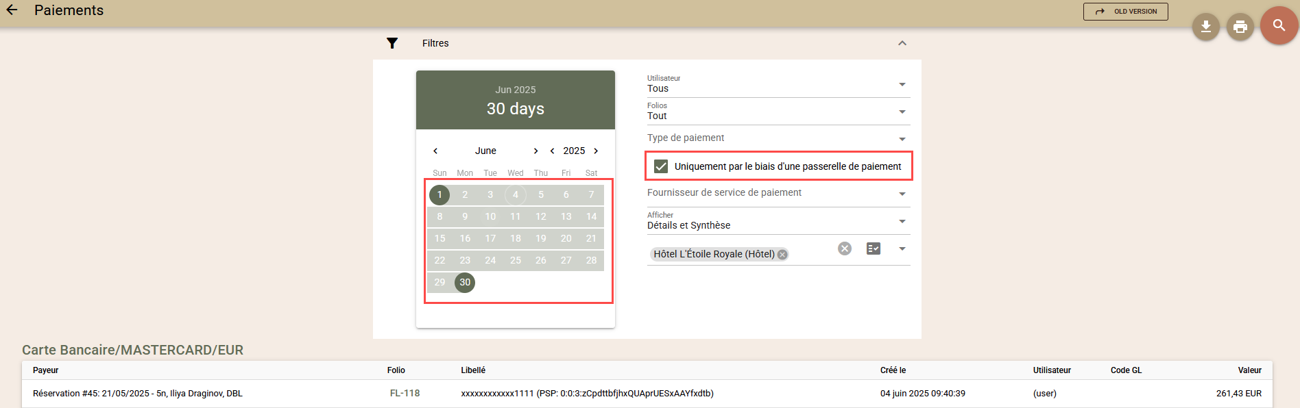Viewport: 1300px width, 408px height.
Task: Open the Folios dropdown
Action: click(x=778, y=112)
